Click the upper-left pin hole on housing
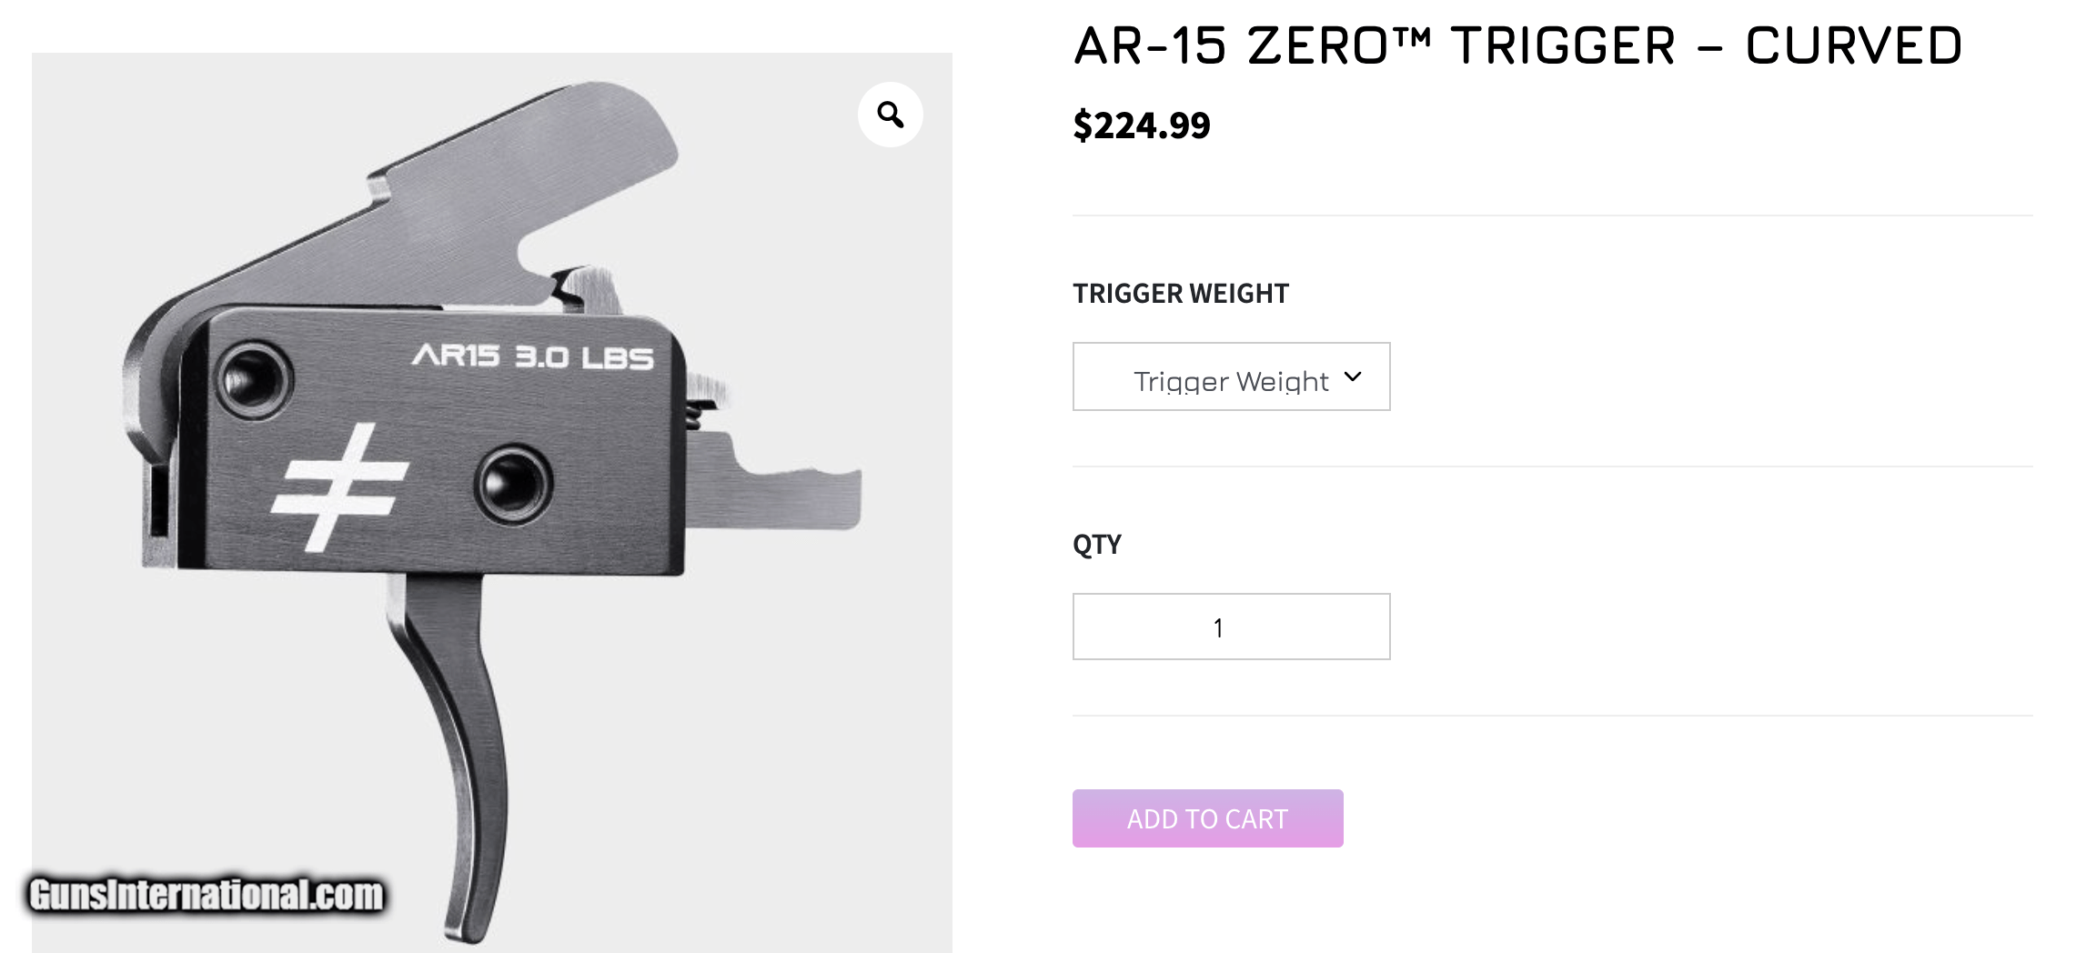This screenshot has width=2076, height=953. tap(254, 378)
